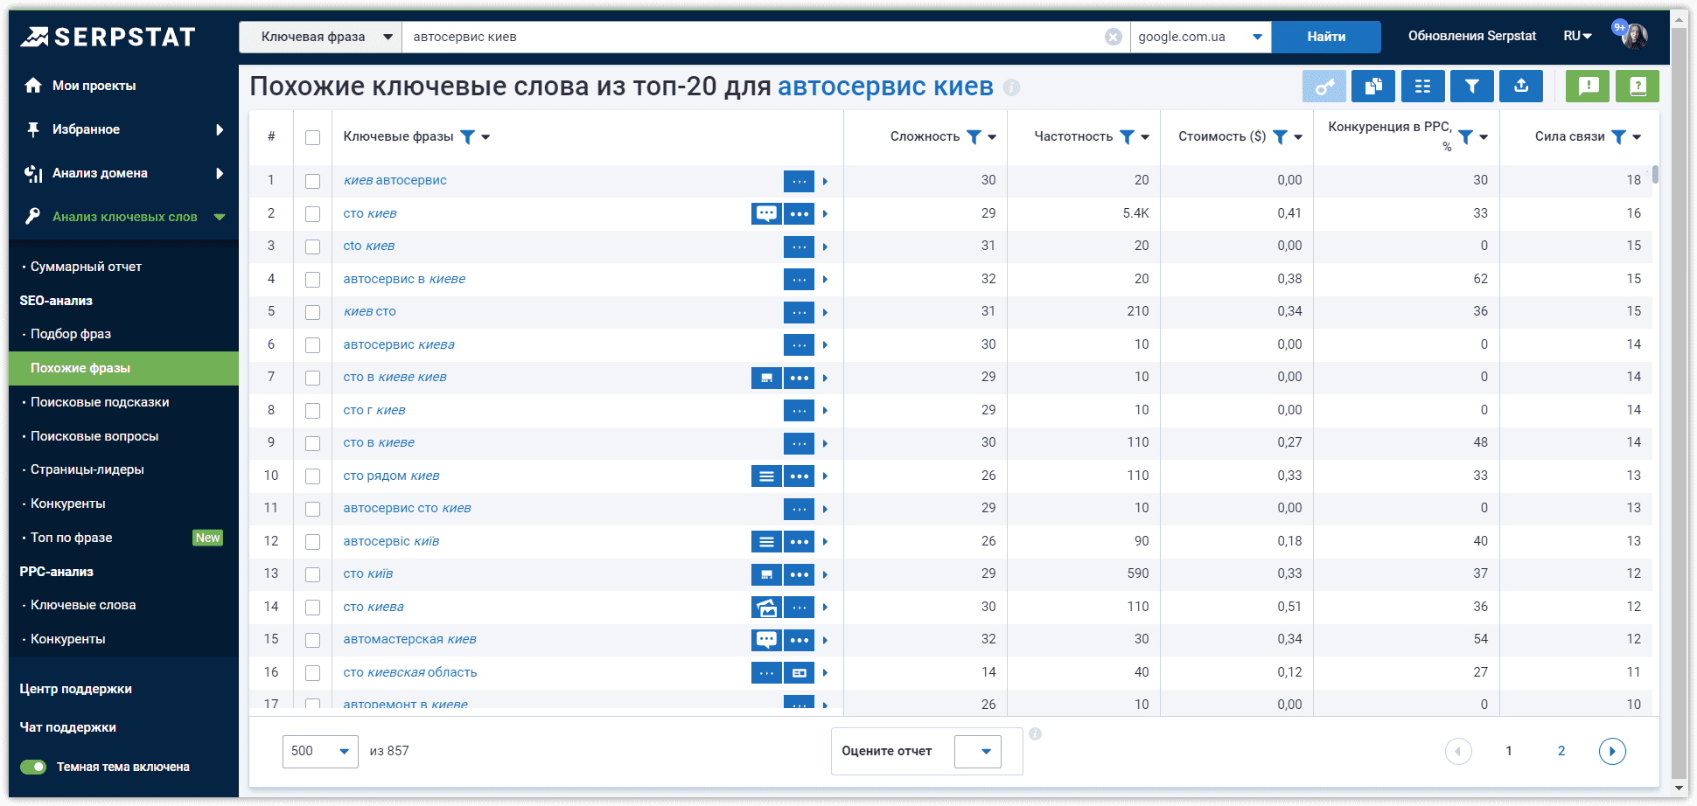Open the Ключевая фраза search type dropdown
The image size is (1697, 806).
point(320,37)
